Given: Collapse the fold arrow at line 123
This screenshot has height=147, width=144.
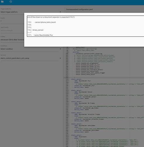Looking at the screenshot, I should tap(69, 90).
